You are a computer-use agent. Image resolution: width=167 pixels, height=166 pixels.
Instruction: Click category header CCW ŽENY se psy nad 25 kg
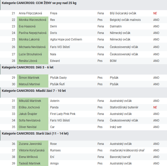(39, 3)
